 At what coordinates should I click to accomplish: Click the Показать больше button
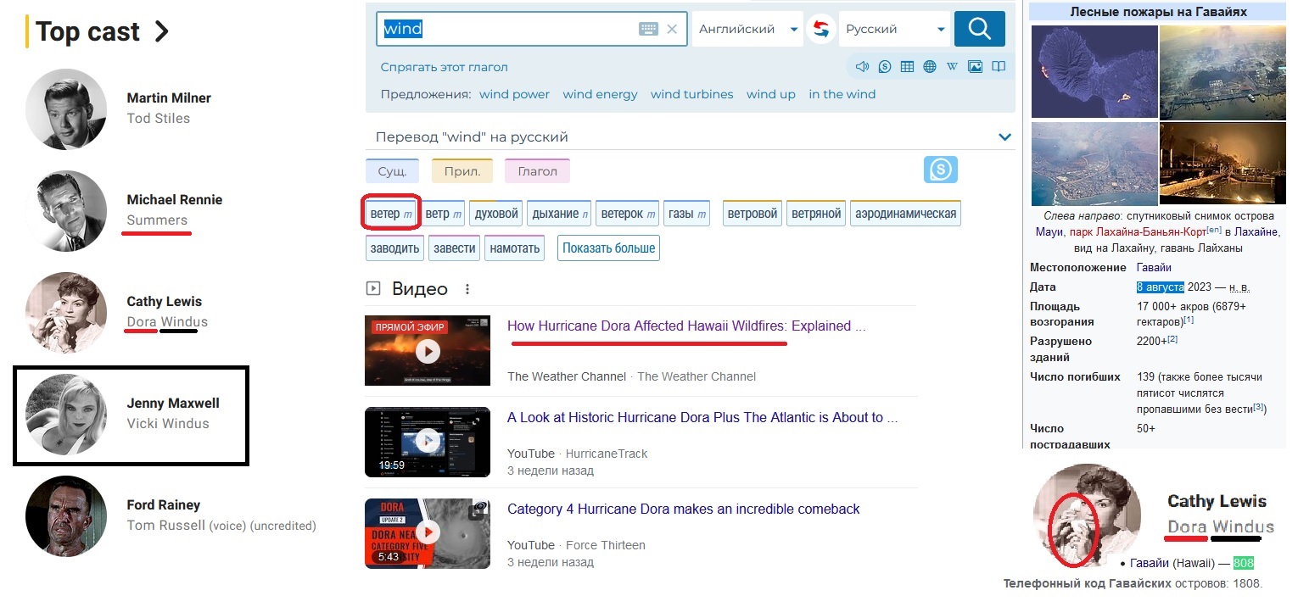(609, 248)
